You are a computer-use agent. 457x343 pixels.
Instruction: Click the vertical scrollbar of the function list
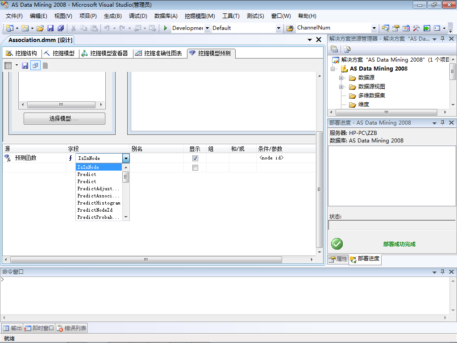click(x=125, y=177)
